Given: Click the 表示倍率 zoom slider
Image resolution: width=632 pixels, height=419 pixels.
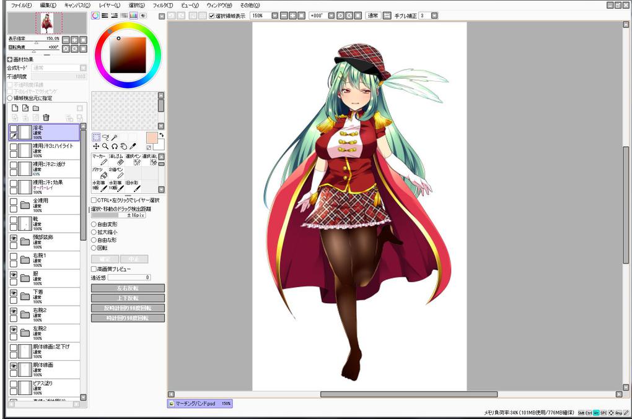Looking at the screenshot, I should pyautogui.click(x=34, y=42).
